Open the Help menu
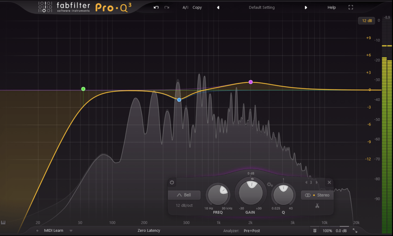 332,7
